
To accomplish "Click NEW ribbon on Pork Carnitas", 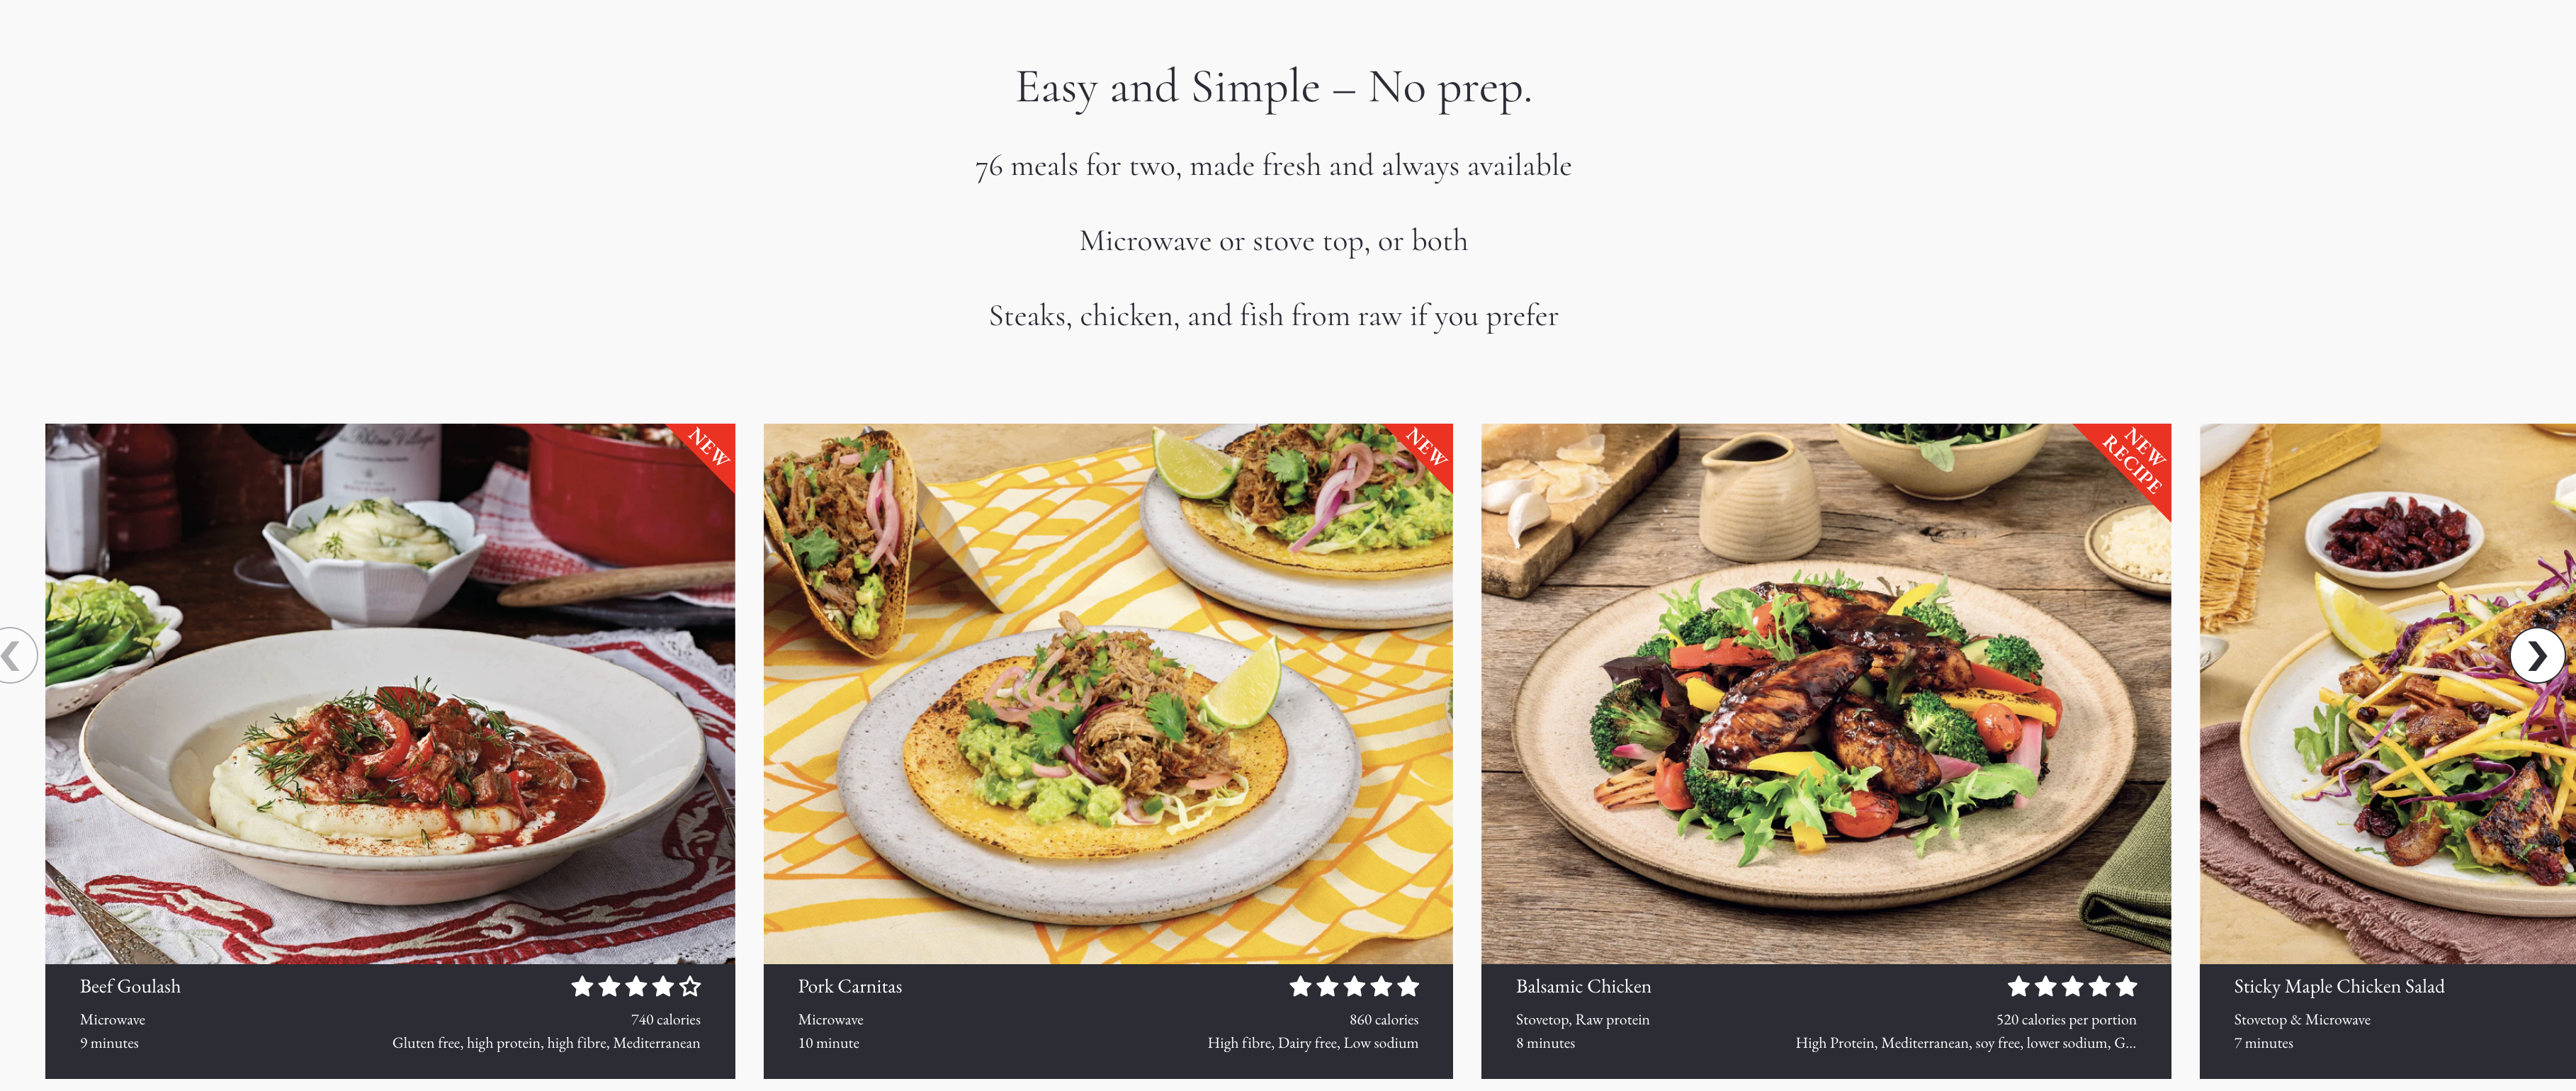I will point(1427,448).
